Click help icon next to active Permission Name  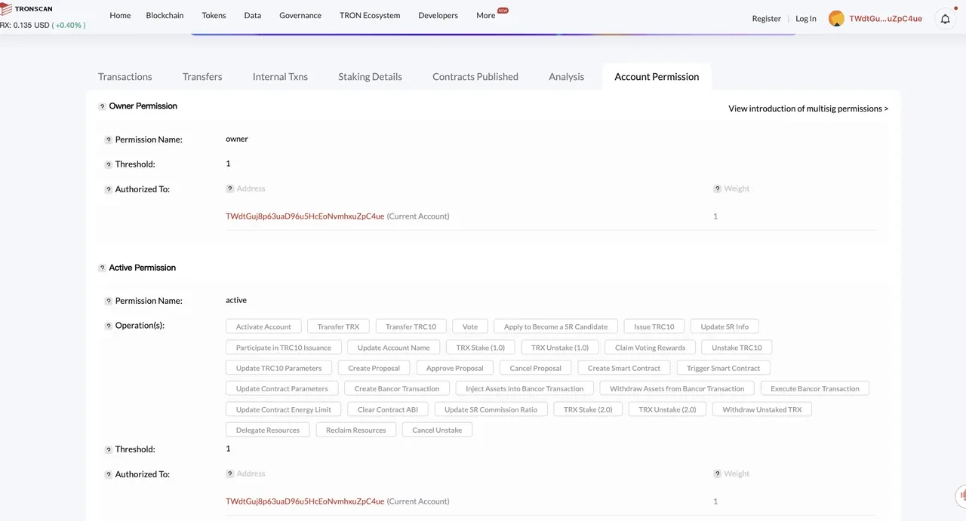tap(109, 301)
